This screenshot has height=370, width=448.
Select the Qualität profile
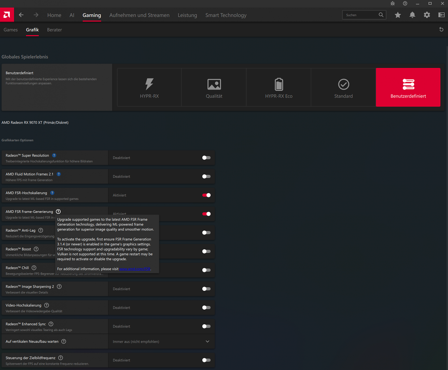(x=214, y=87)
